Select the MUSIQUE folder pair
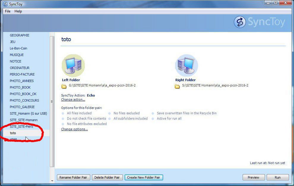 click(x=17, y=55)
